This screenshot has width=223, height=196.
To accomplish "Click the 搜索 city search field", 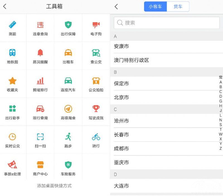I will pyautogui.click(x=166, y=23).
